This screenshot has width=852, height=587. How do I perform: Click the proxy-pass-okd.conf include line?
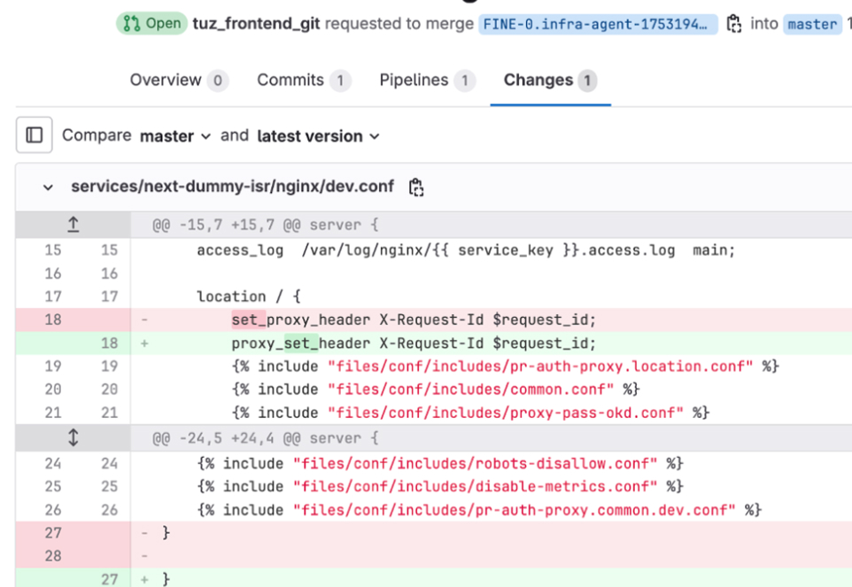pos(470,413)
